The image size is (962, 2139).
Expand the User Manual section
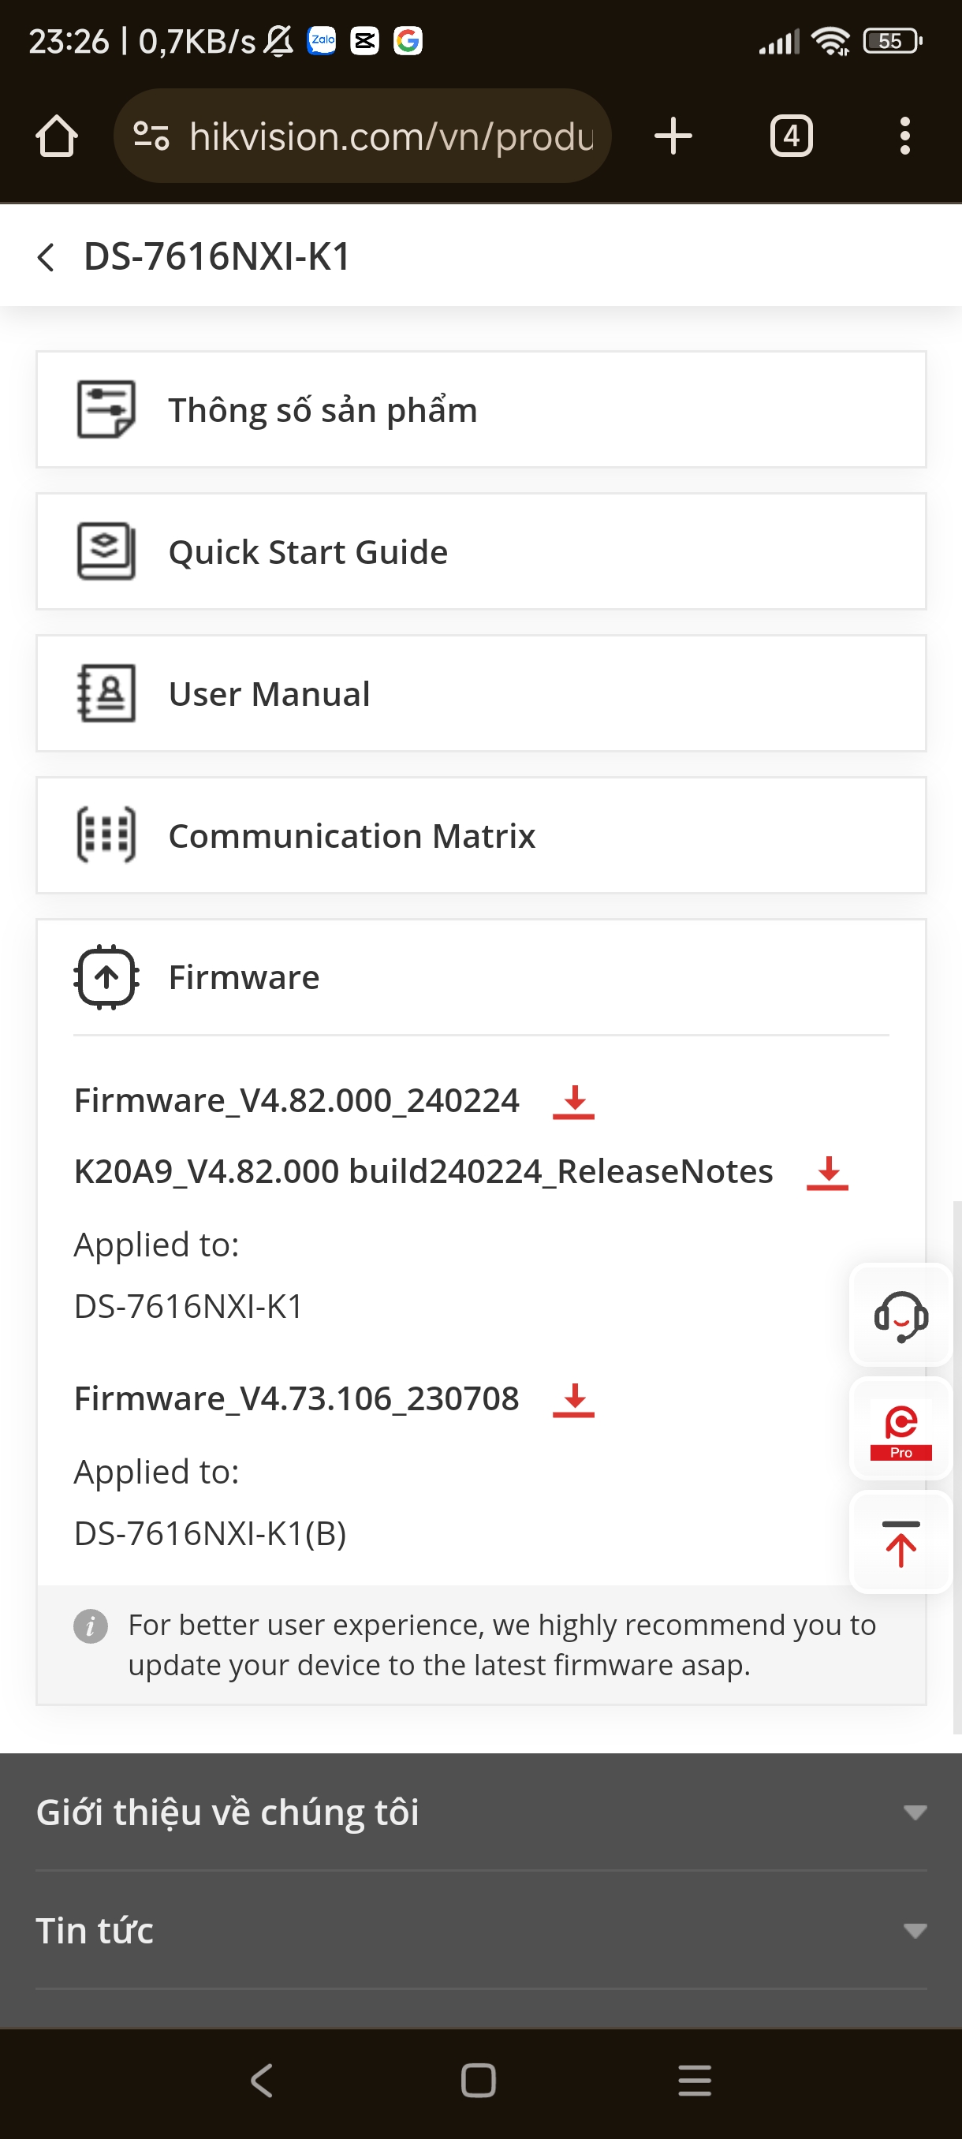480,693
